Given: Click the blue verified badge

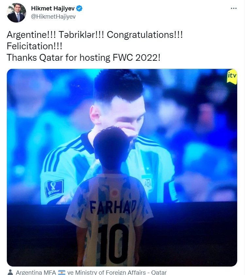Looking at the screenshot, I should [x=79, y=8].
